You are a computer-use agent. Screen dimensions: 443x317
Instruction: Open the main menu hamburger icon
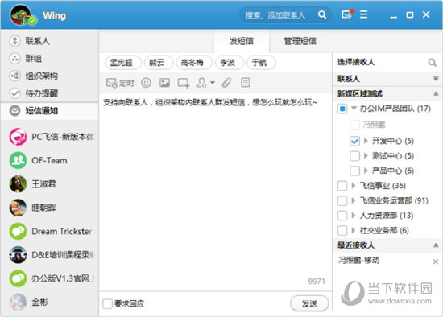[x=363, y=14]
